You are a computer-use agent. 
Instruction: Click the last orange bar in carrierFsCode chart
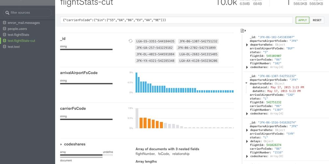coord(161,125)
